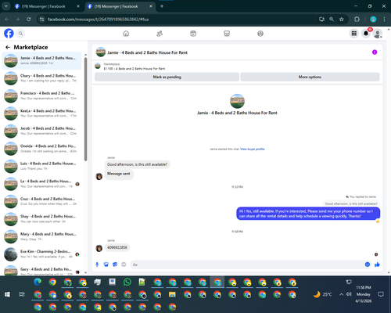Open Task View on the taskbar
Screen dimensions: 391x313
click(22, 294)
